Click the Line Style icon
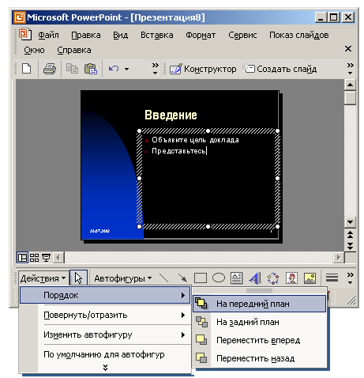364x378 pixels. point(332,278)
